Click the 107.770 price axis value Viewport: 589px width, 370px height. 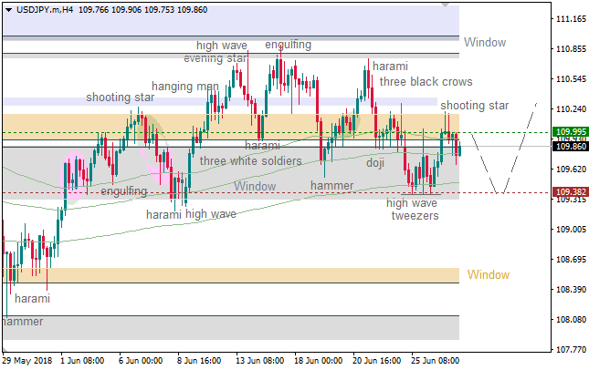pos(571,349)
